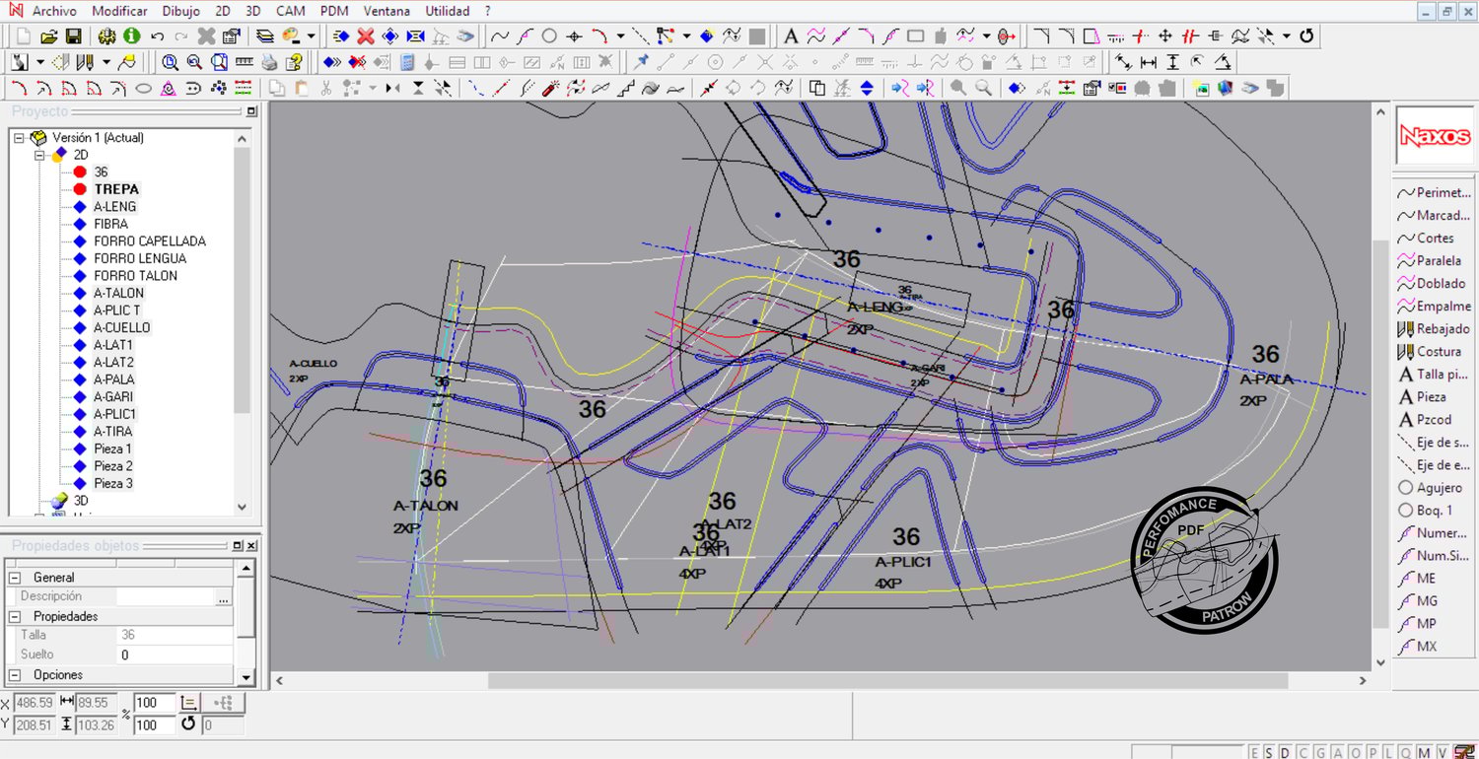
Task: Collapse the Versión 1 (Actual) tree node
Action: [19, 138]
